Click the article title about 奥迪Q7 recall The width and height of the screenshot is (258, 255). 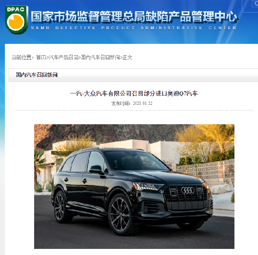coord(134,93)
